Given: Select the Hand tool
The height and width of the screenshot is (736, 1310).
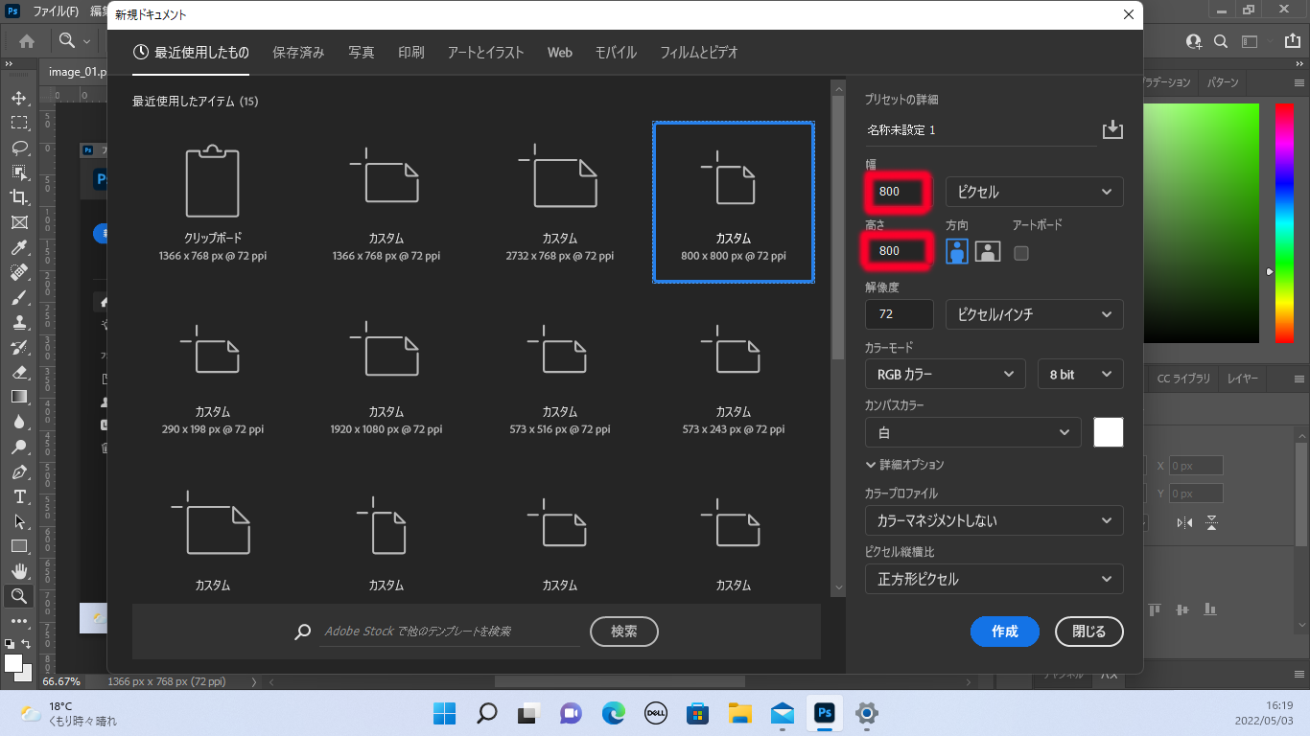Looking at the screenshot, I should [x=19, y=571].
